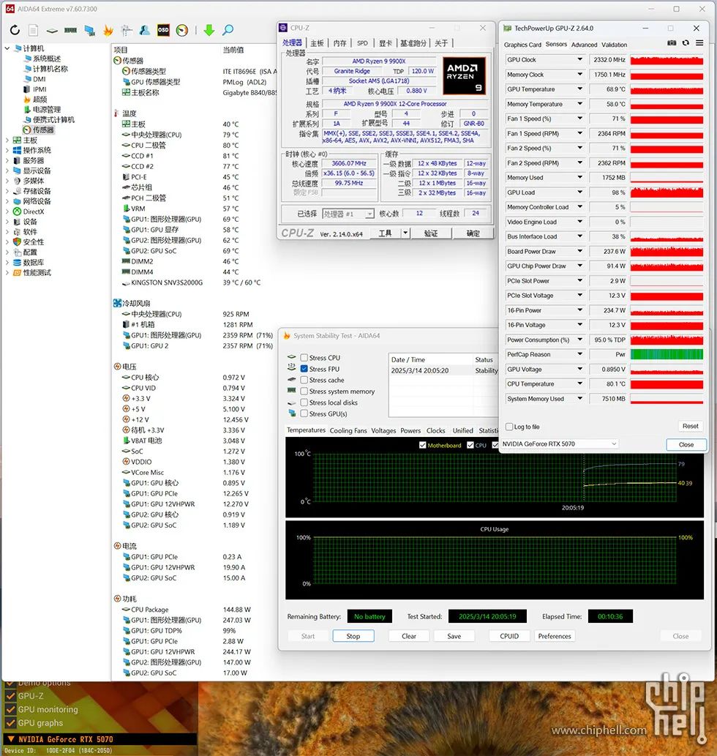Open the OSD panel toolbar icon

pyautogui.click(x=163, y=31)
